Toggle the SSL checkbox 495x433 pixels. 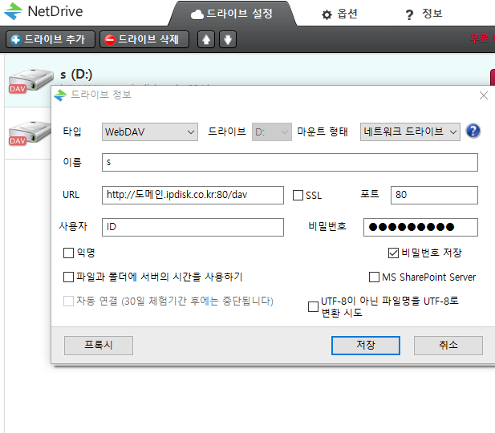pos(298,195)
